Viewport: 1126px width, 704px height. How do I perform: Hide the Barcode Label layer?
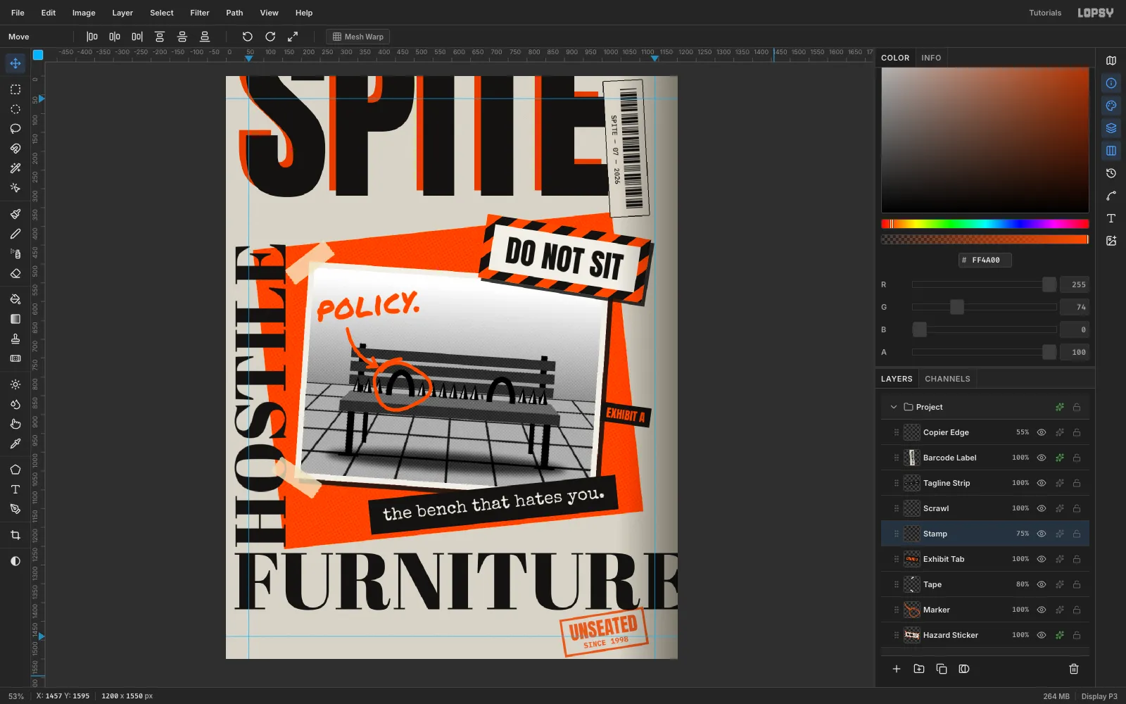click(1042, 458)
